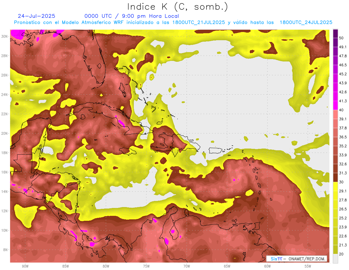349x270 pixels.
Task: Click colorbar value '36.5'
Action: (343, 137)
